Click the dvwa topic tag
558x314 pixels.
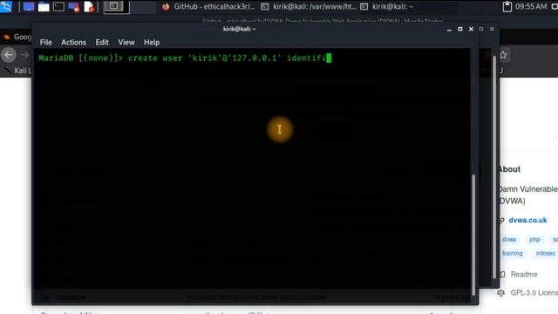coord(509,240)
